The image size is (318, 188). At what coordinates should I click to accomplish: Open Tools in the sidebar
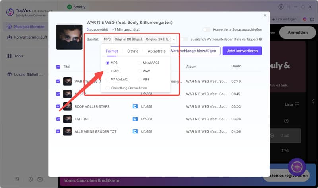(15, 56)
